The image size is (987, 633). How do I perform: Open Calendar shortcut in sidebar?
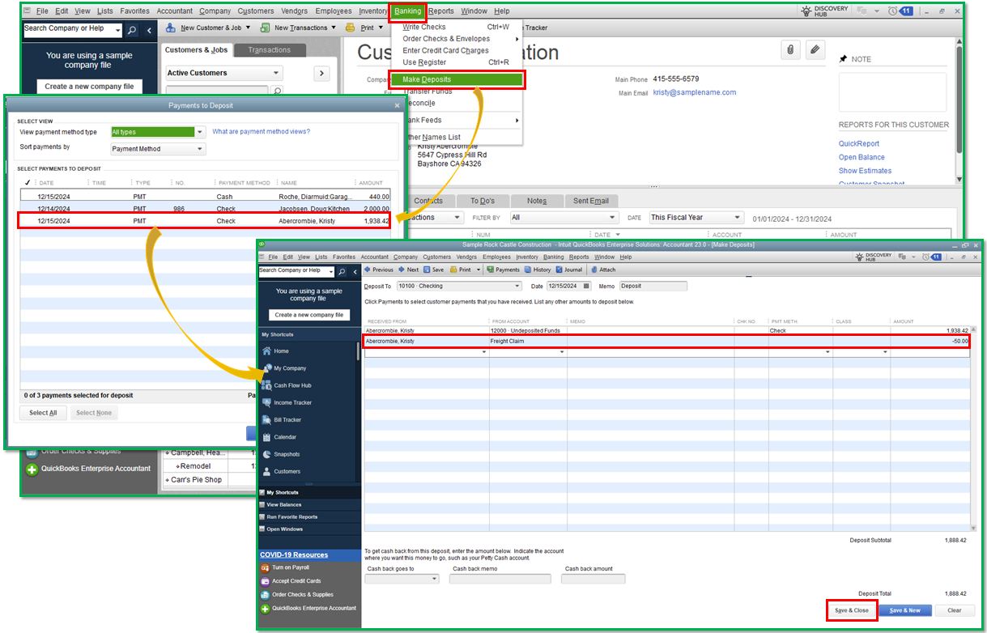[279, 437]
